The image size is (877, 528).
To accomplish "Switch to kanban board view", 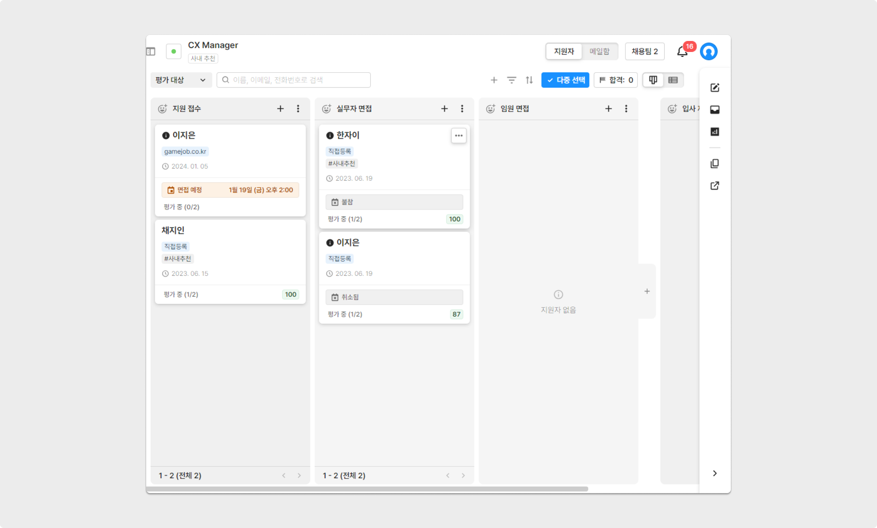I will 653,80.
